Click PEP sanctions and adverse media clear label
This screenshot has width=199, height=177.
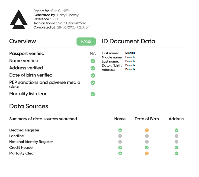tap(45, 84)
